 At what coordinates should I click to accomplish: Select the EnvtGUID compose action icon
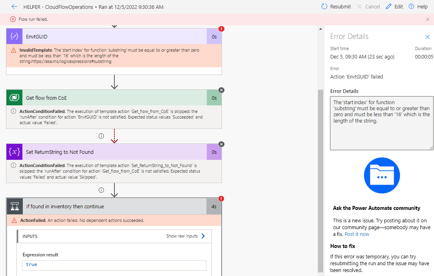(14, 36)
